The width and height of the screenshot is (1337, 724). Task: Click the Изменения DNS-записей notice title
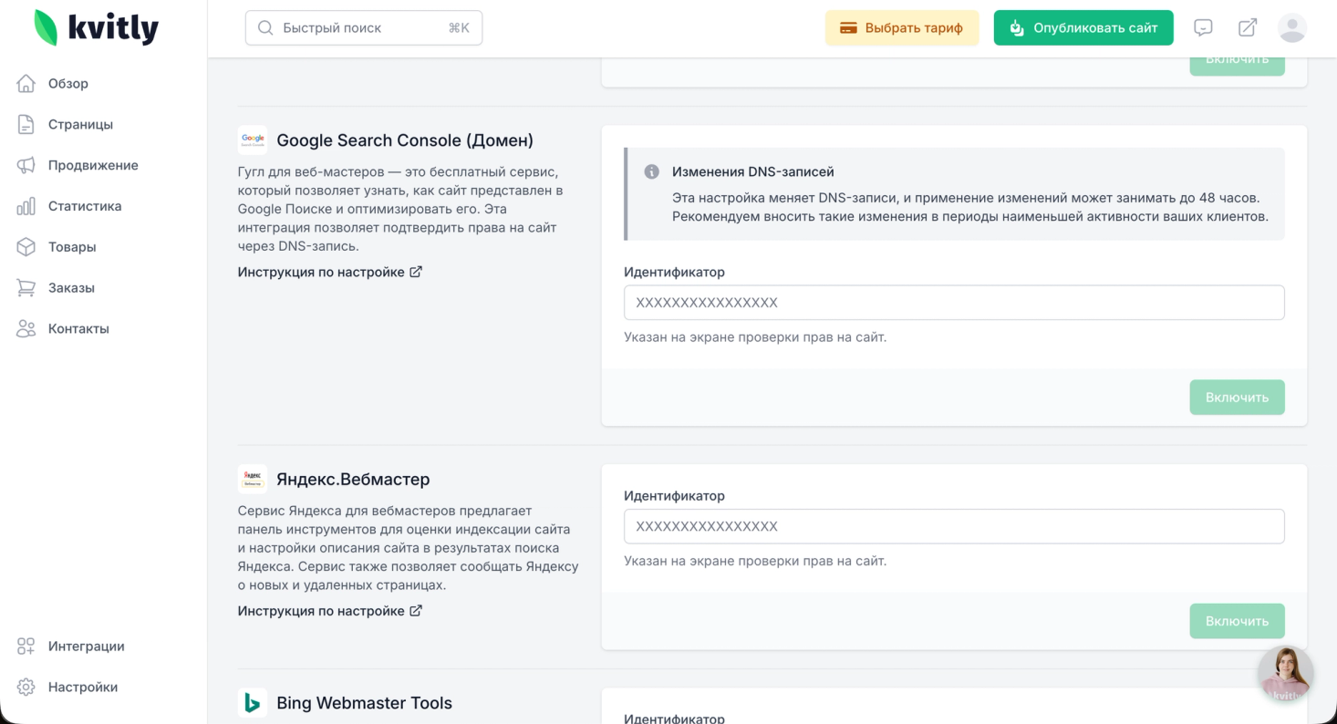[x=753, y=171]
